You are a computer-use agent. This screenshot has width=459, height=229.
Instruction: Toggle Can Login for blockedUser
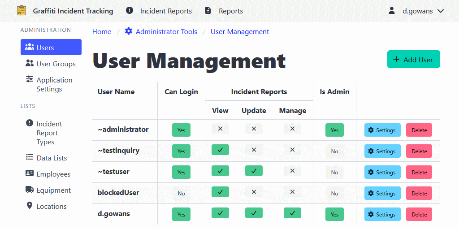coord(181,193)
